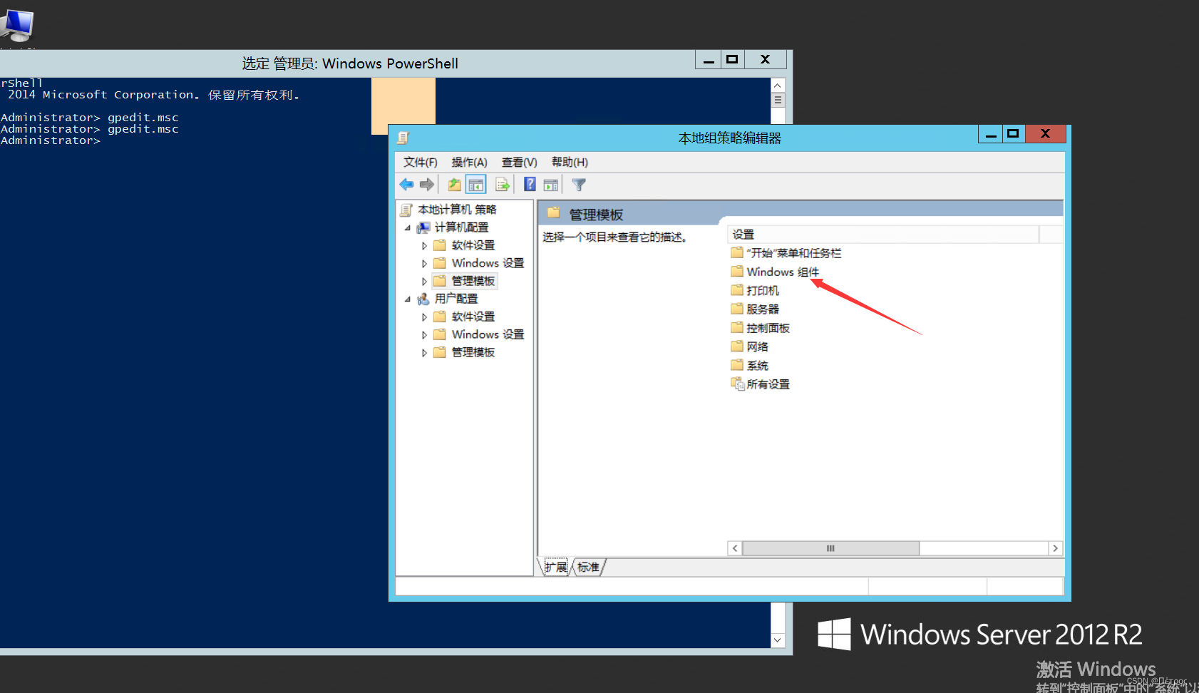Click the PowerShell window title bar
1199x693 pixels.
(x=349, y=63)
